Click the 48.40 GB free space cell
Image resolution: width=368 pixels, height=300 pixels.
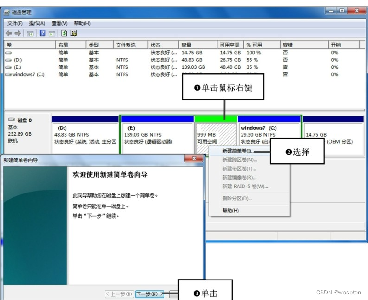click(x=230, y=67)
